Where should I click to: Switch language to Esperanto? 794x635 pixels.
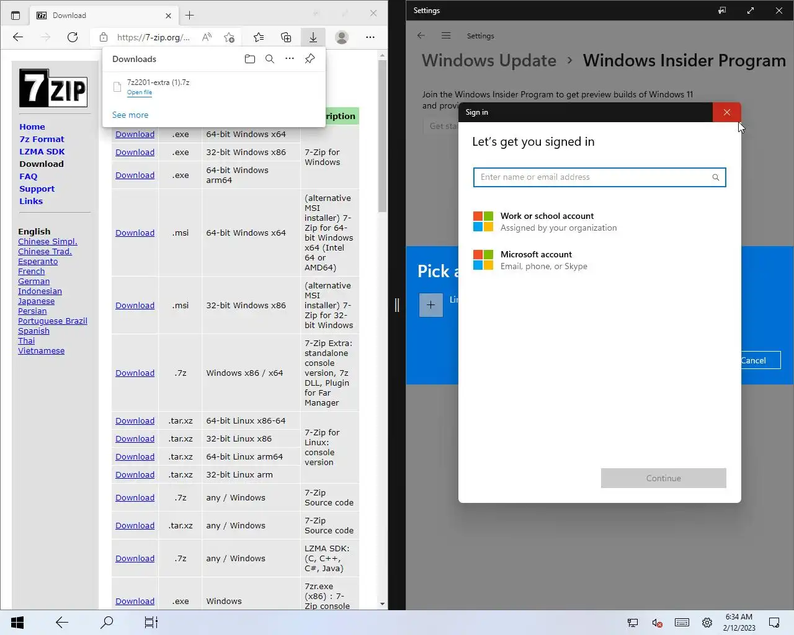point(38,261)
